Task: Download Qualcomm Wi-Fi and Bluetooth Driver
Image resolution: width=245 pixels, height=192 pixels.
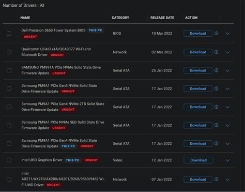Action: point(198,52)
